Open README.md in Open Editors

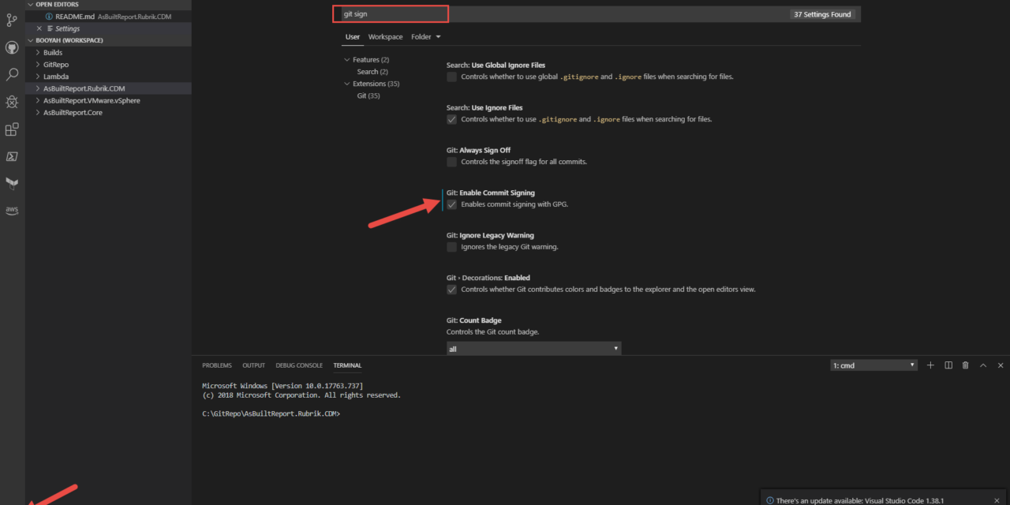tap(75, 16)
